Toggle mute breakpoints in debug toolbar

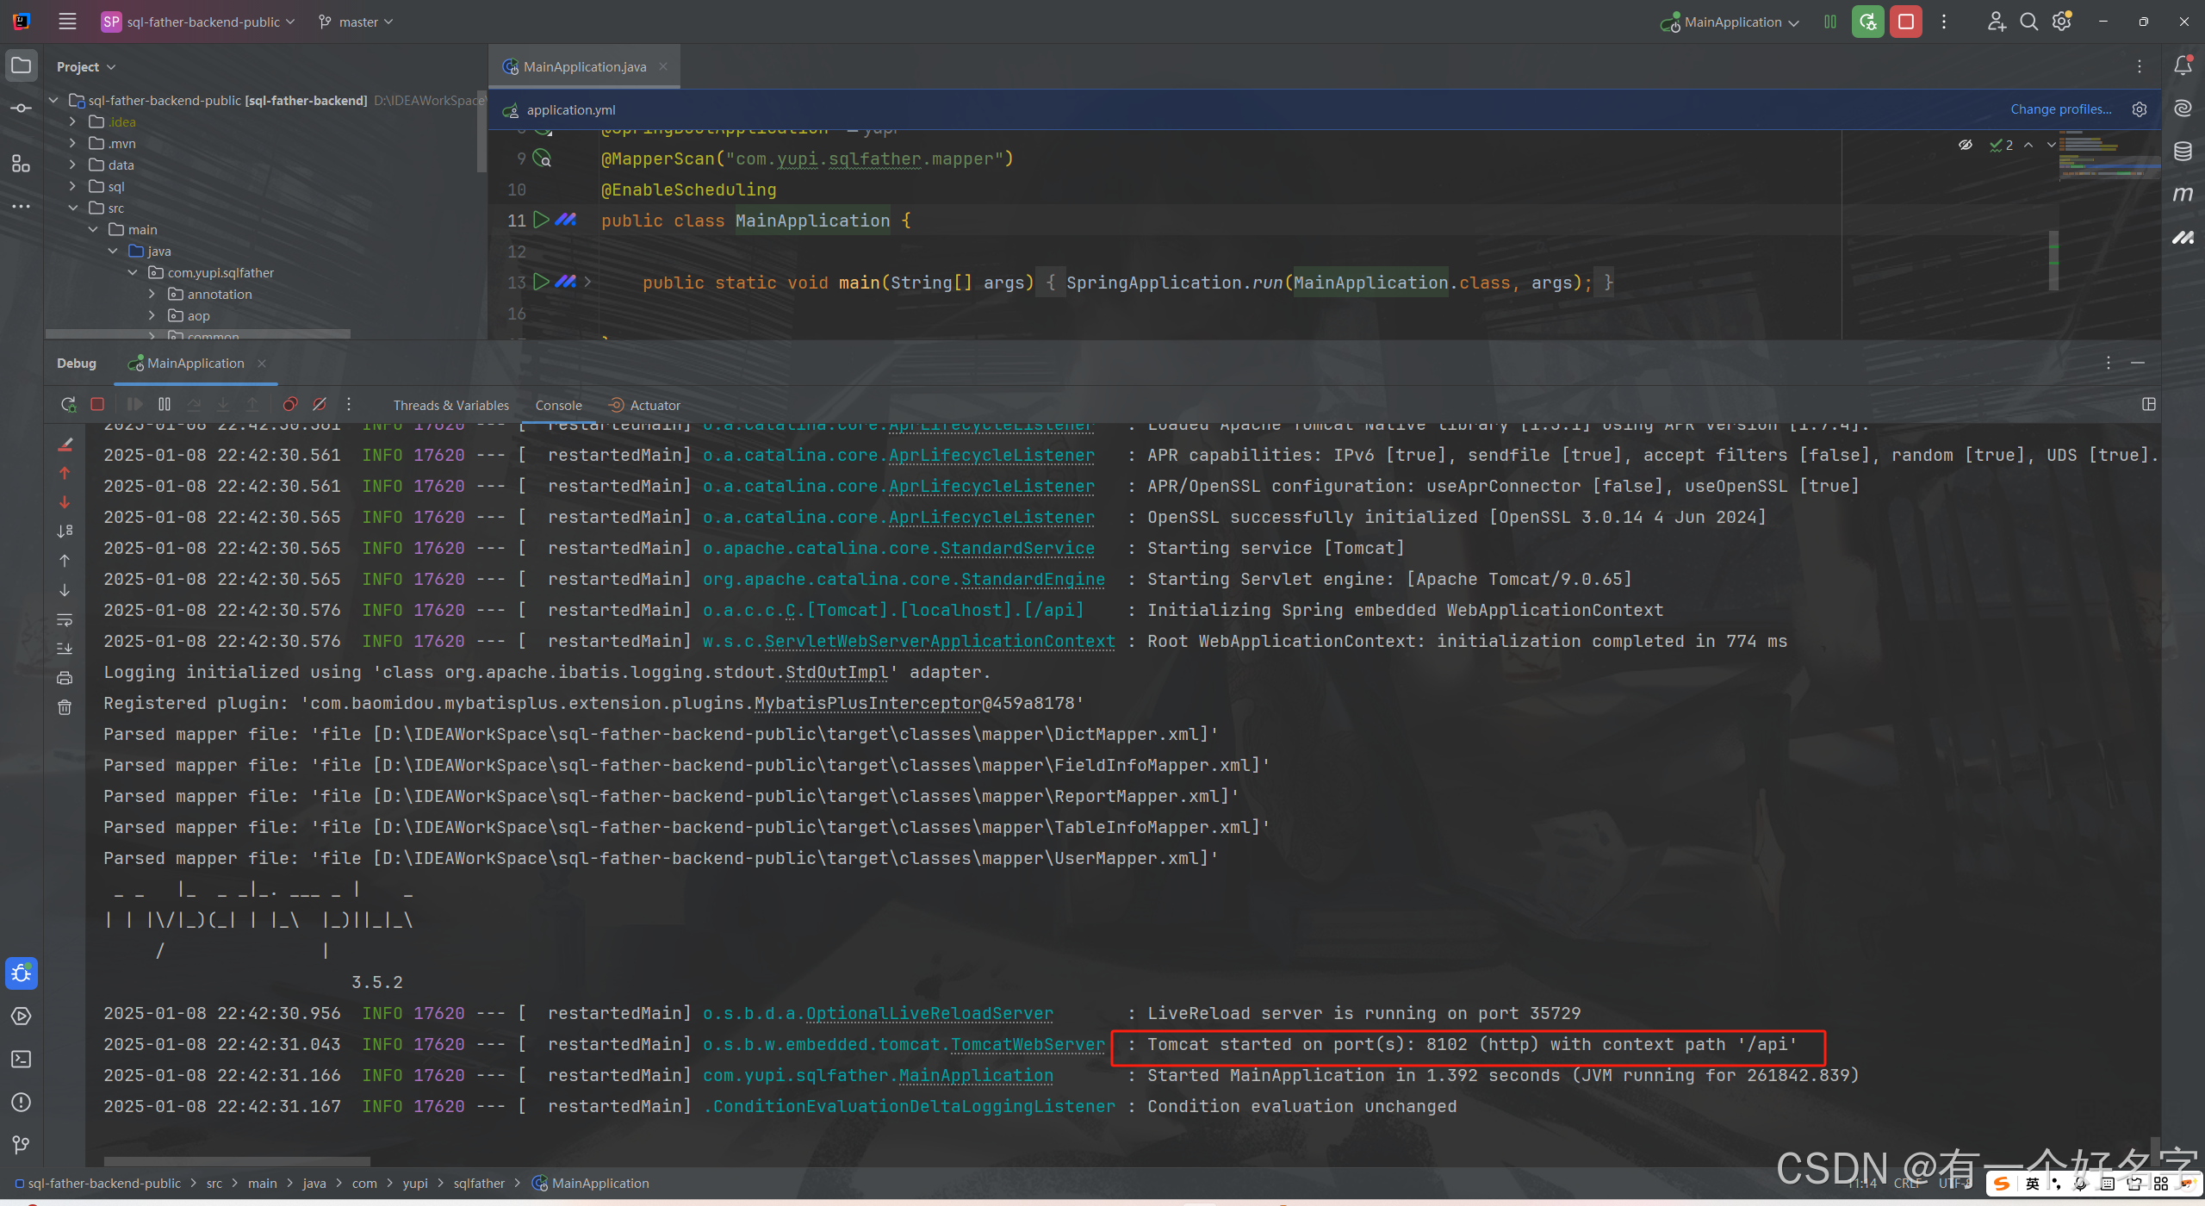pos(320,404)
